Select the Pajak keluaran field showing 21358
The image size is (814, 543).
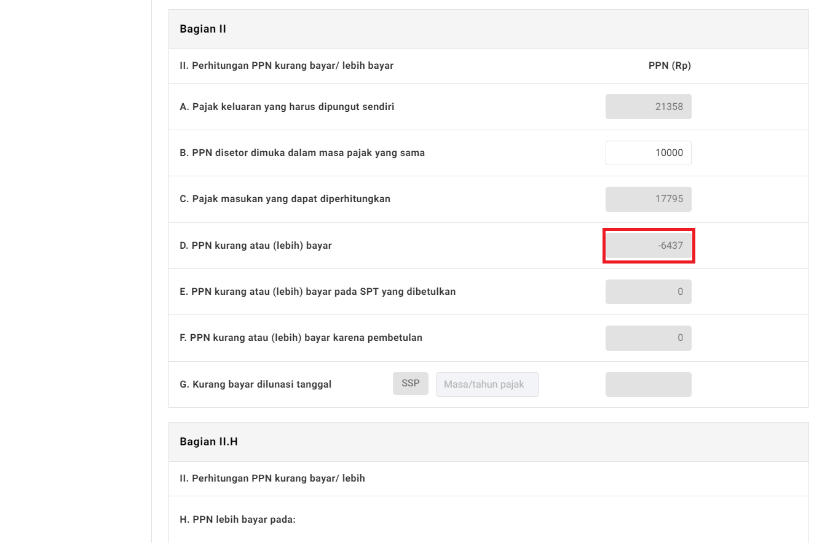pos(648,107)
